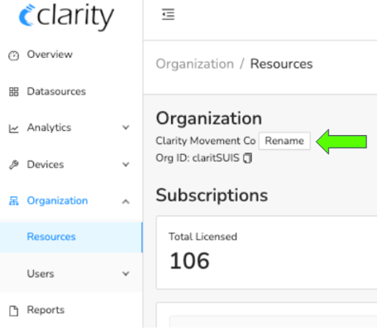Click the Org ID: claritSUIS text

coord(198,158)
